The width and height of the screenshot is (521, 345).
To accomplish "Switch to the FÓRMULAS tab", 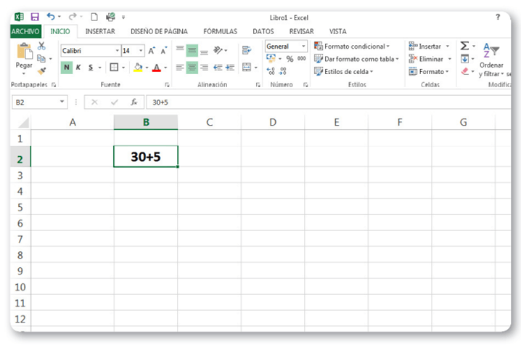I will tap(220, 31).
